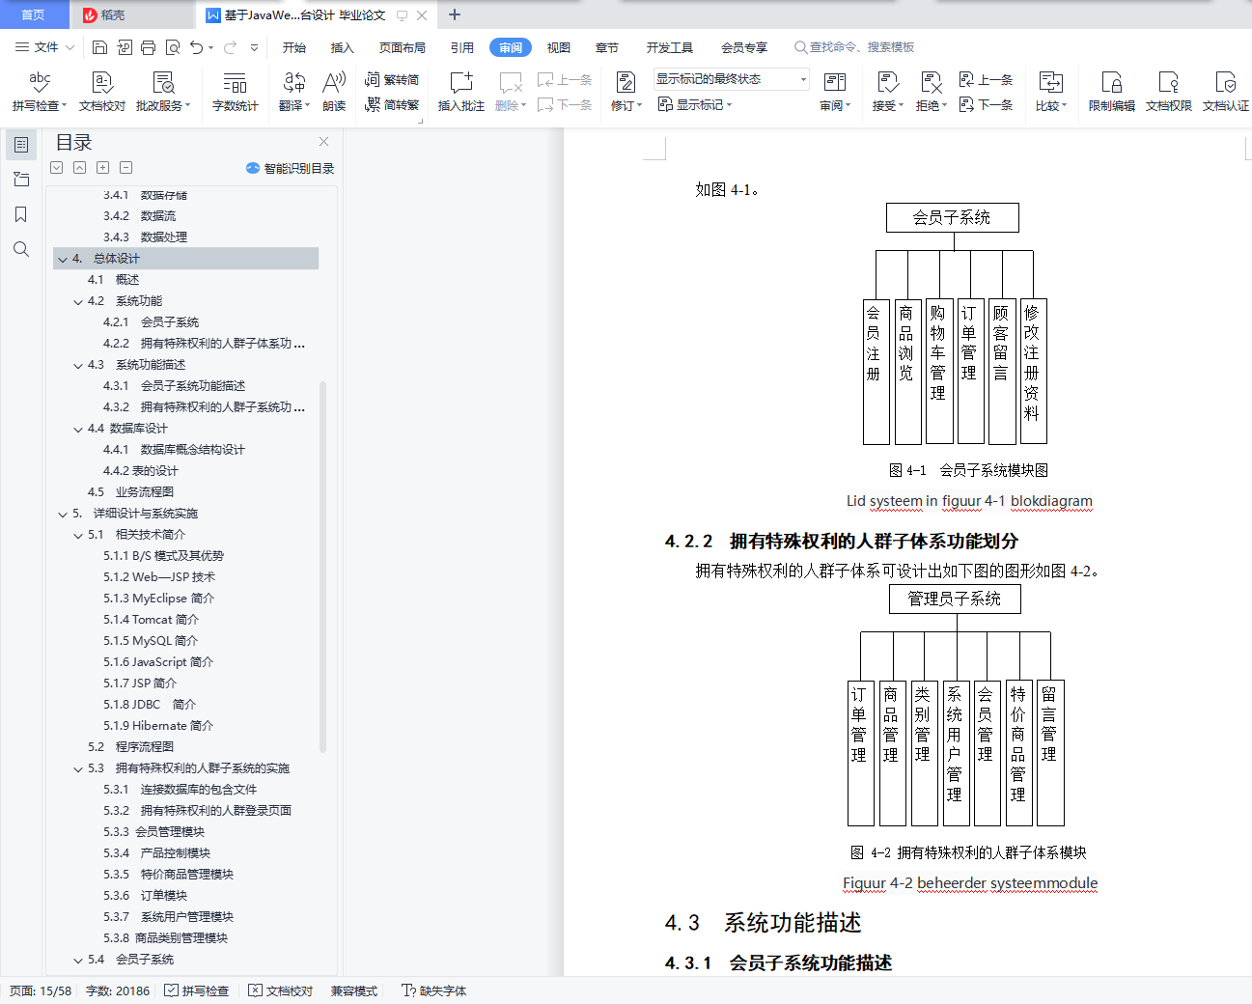Switch to the 首页 home tab
Viewport: 1252px width, 1004px height.
point(33,14)
